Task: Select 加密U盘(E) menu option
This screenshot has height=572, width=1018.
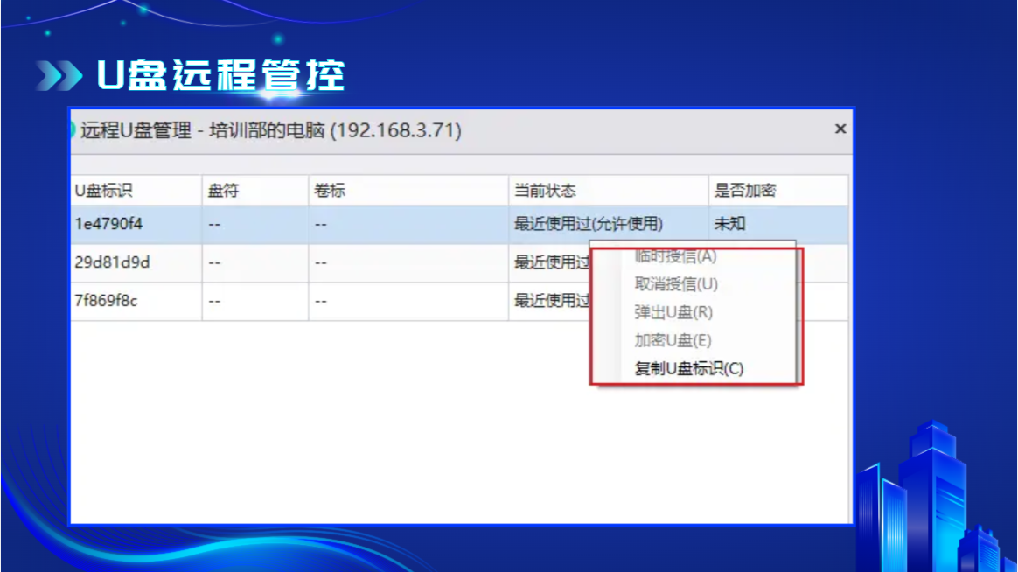Action: click(673, 340)
